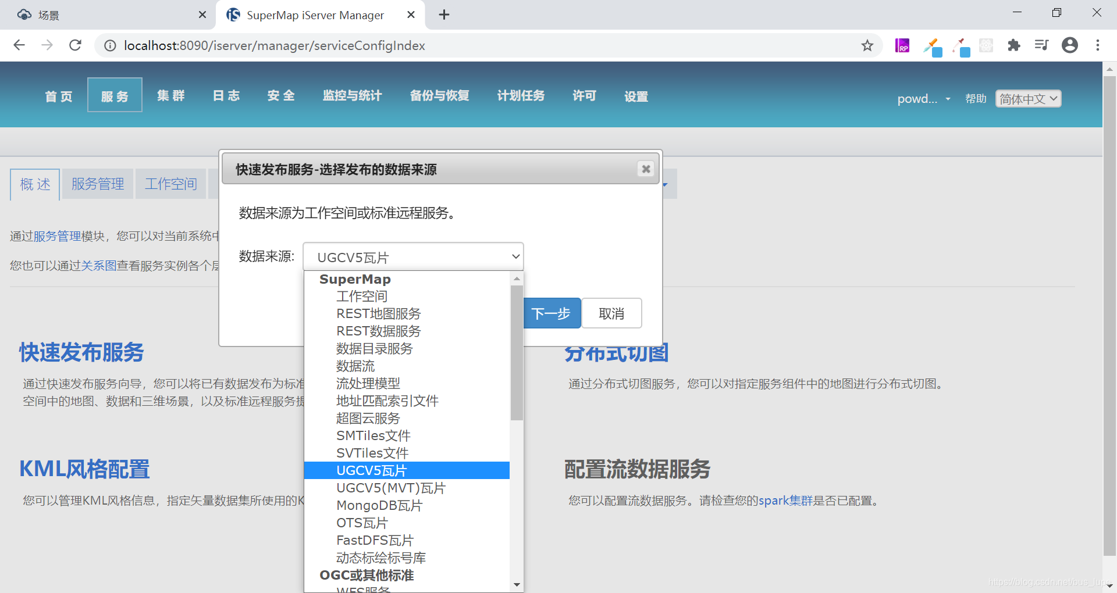
Task: Open the 集群 navigation menu
Action: 170,95
